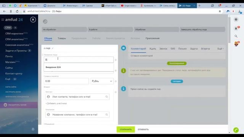Screen dimensions: 244x137
Task: Select the Ждать timeline tab
Action: coord(152,49)
